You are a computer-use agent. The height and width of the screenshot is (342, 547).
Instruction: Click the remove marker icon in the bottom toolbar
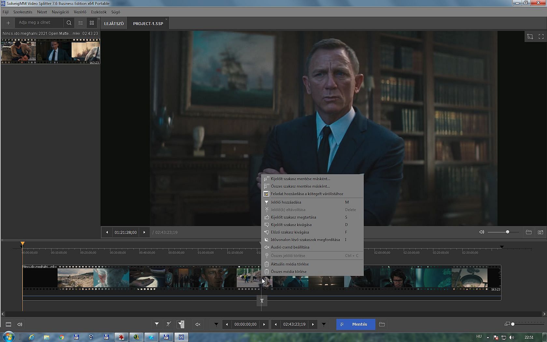[x=168, y=324]
